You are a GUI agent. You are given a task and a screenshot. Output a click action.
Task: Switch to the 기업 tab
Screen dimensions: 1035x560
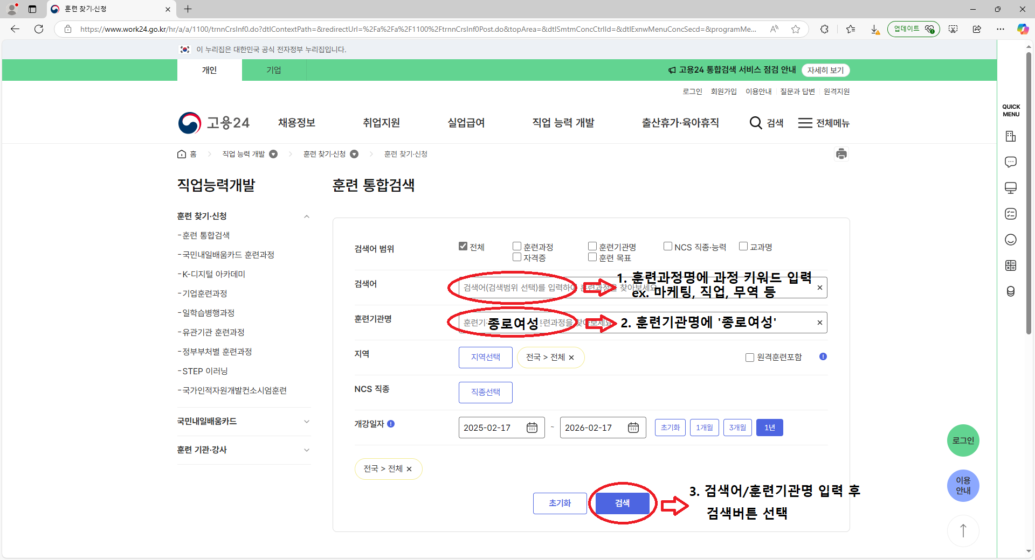click(x=274, y=70)
